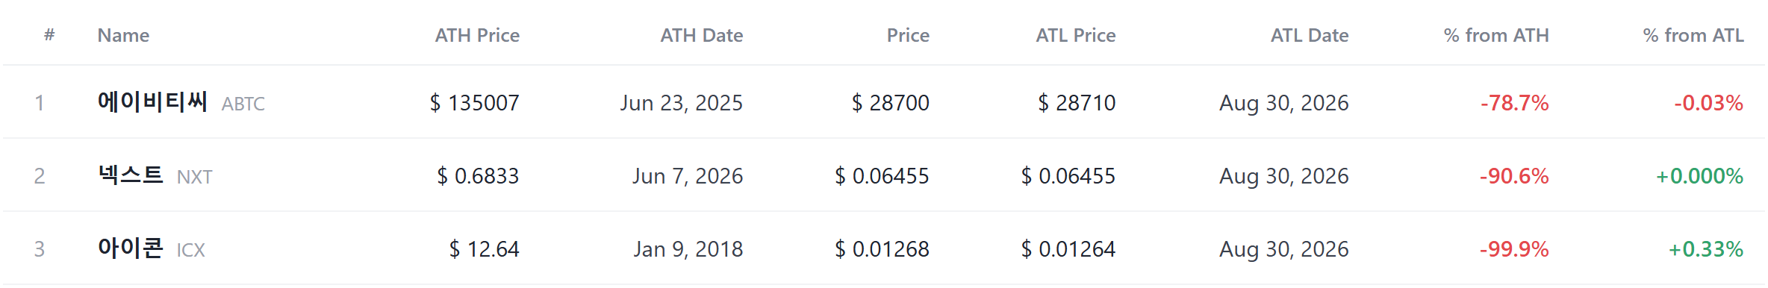Sort by ATH Price column header
Image resolution: width=1768 pixels, height=288 pixels.
(477, 35)
